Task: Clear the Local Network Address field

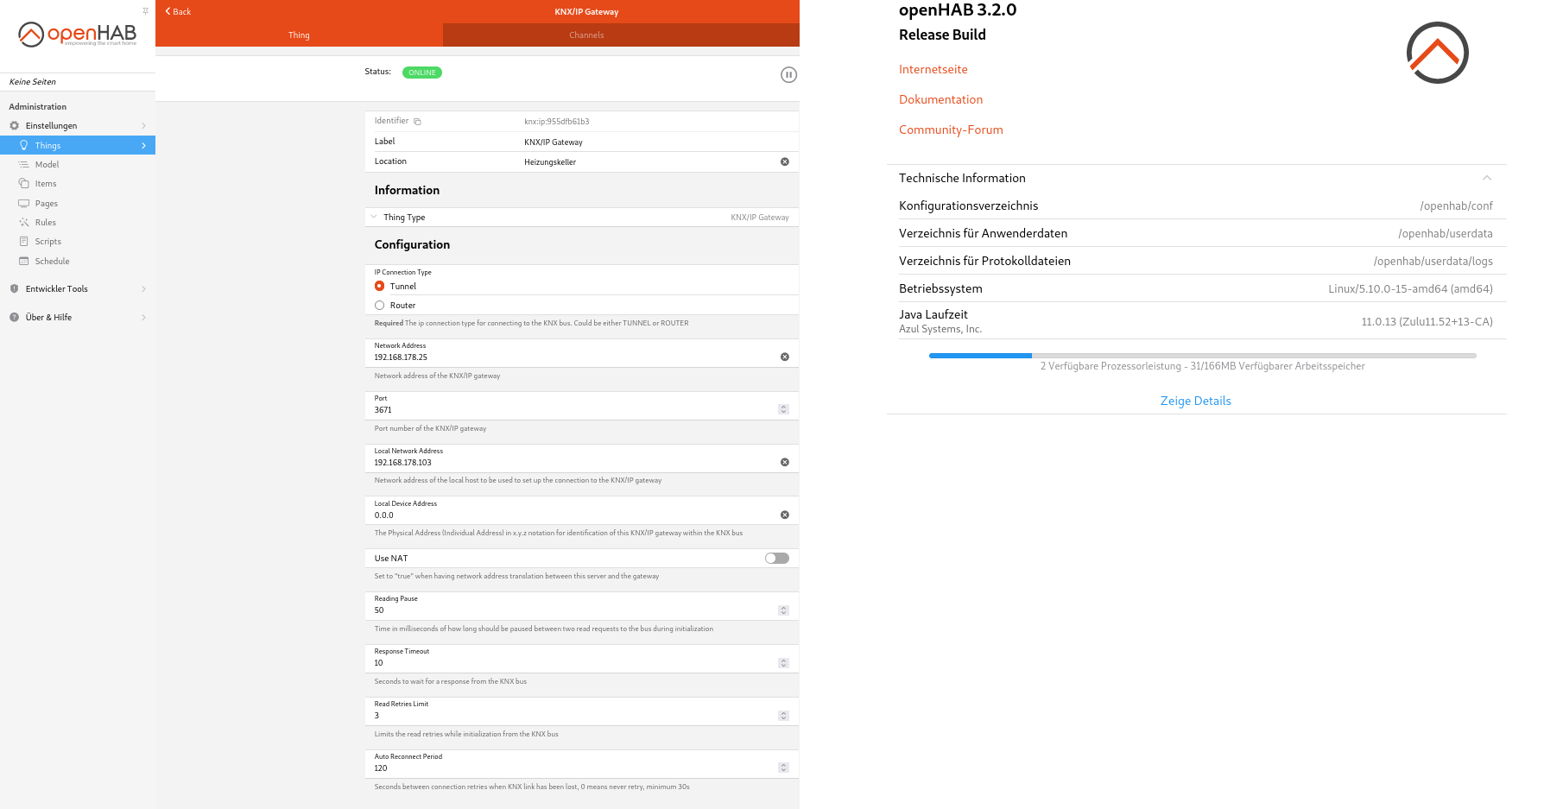Action: coord(784,462)
